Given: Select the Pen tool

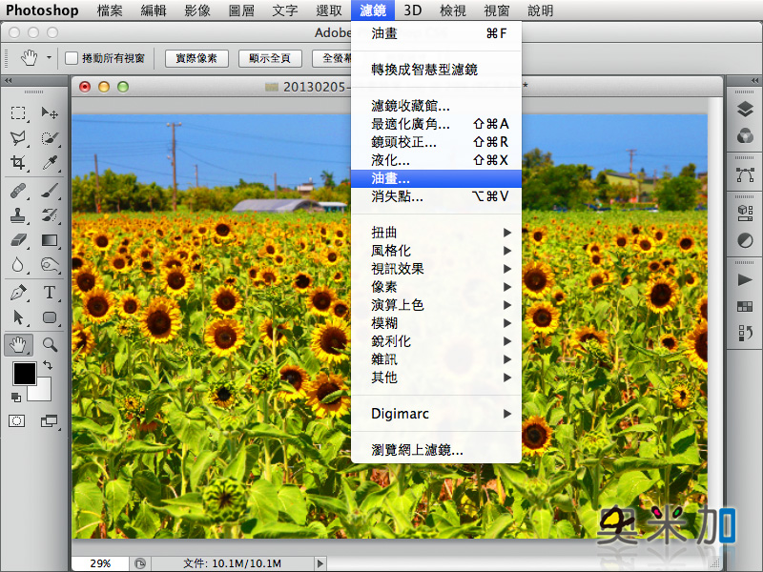Looking at the screenshot, I should tap(18, 293).
